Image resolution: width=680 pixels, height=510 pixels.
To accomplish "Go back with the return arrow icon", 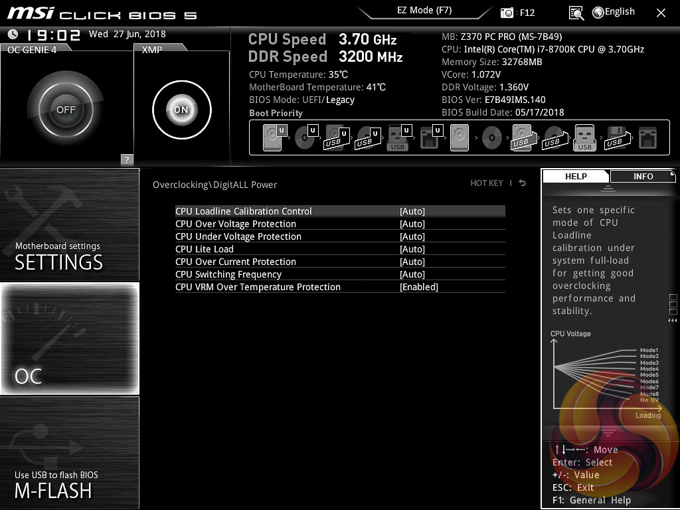I will (x=523, y=183).
